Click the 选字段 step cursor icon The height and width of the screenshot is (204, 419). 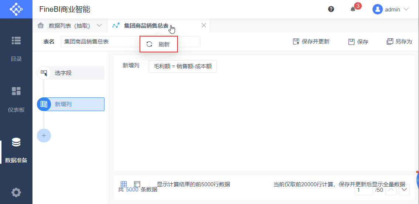(44, 73)
